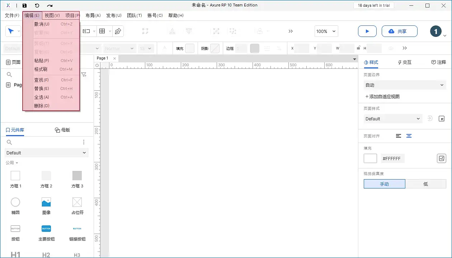Viewport: 452px width, 258px height.
Task: Enable 手动 visual fidelity mode
Action: [x=384, y=184]
